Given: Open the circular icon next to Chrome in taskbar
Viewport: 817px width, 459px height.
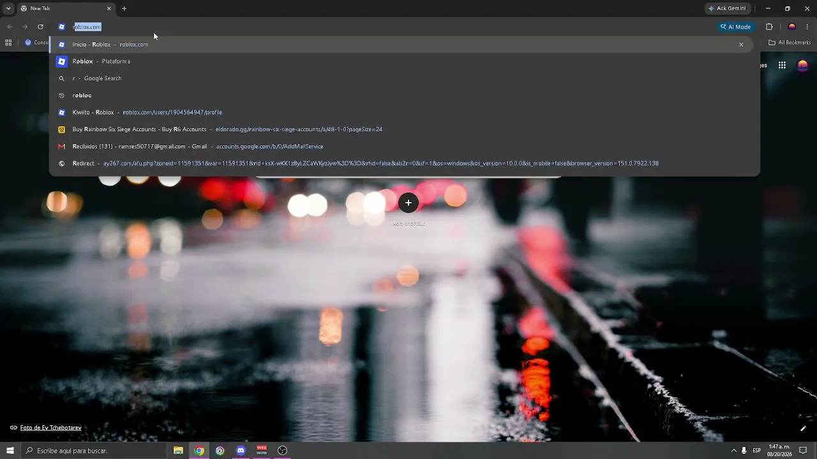Looking at the screenshot, I should point(220,451).
